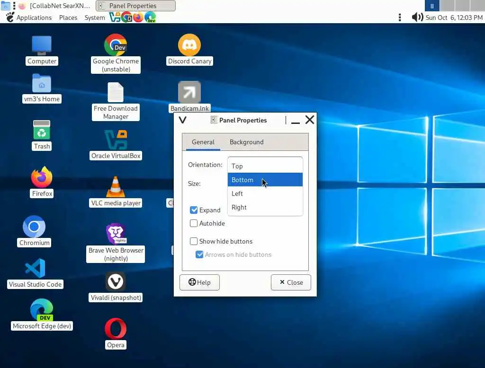Open the Applications menu
This screenshot has height=368, width=485.
coord(34,18)
